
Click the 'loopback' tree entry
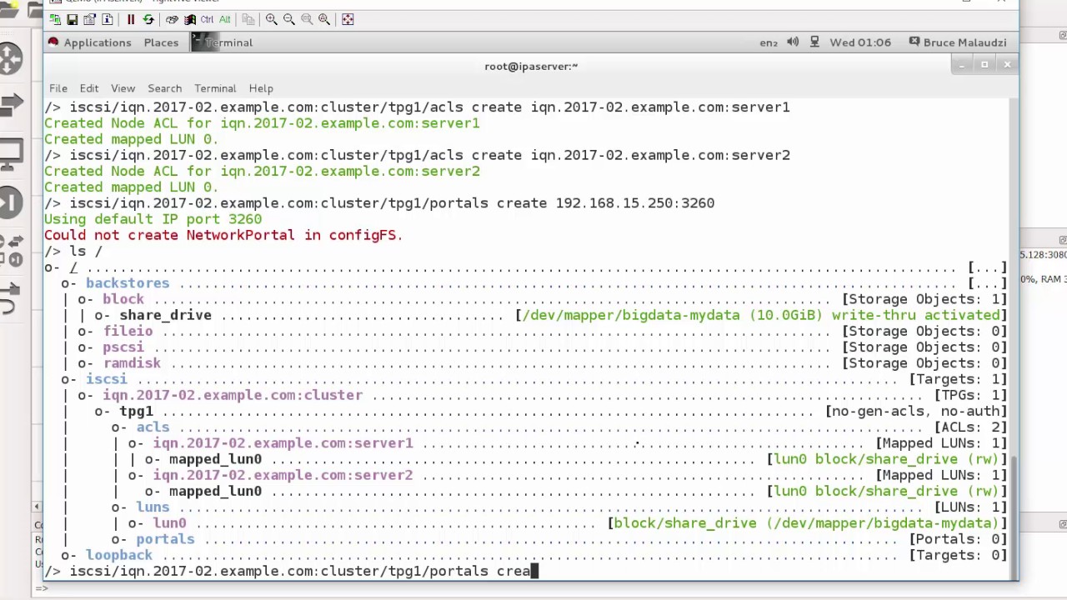click(119, 555)
